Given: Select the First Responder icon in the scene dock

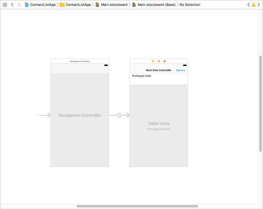Looking at the screenshot, I should coord(158,61).
